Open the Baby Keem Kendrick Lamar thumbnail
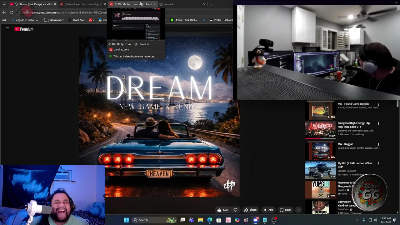This screenshot has height=225, width=400. point(320,207)
